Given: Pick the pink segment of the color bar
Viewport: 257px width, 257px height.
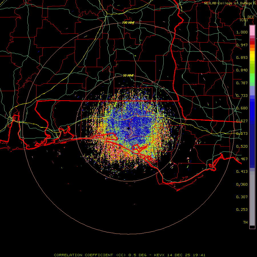Looking at the screenshot, I should click(252, 31).
